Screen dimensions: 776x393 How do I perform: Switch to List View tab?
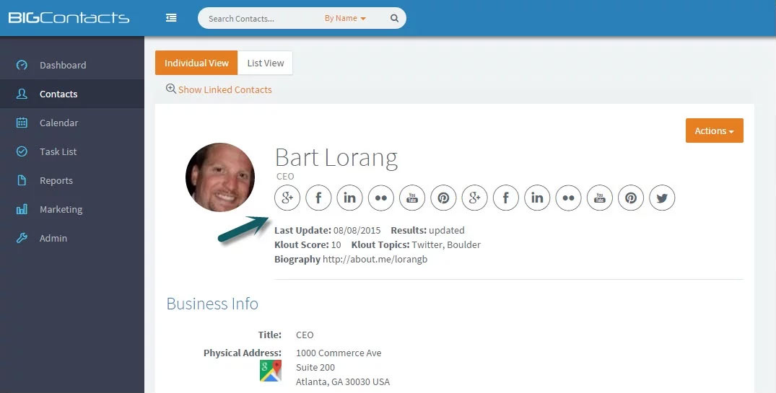[265, 63]
